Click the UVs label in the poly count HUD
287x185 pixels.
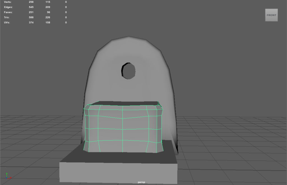click(7, 22)
